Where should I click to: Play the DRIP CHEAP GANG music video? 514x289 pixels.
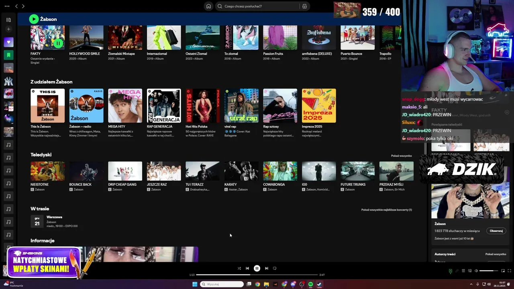click(x=125, y=171)
